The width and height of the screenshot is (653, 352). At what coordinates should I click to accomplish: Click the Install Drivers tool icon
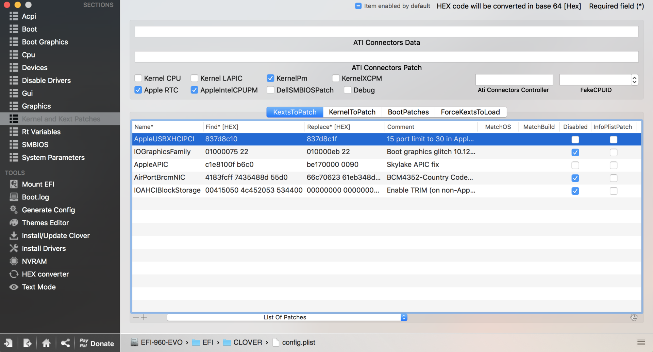(14, 248)
